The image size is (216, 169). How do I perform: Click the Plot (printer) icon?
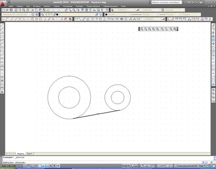[16, 10]
